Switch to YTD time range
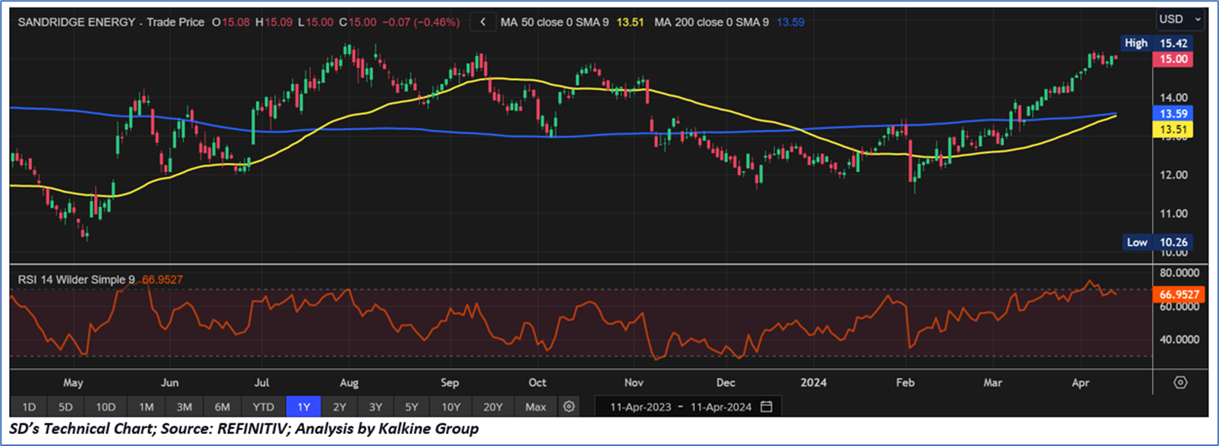This screenshot has height=446, width=1219. pyautogui.click(x=263, y=407)
